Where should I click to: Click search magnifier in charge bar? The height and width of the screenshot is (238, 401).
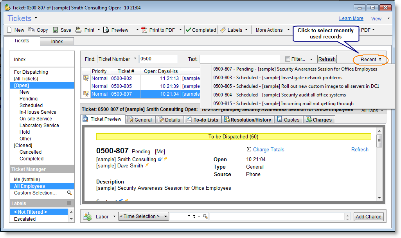tap(205, 216)
